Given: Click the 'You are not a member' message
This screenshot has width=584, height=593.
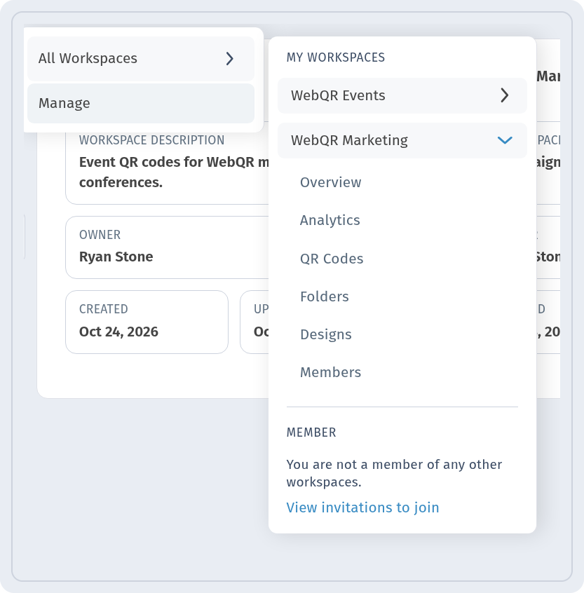Looking at the screenshot, I should point(394,473).
